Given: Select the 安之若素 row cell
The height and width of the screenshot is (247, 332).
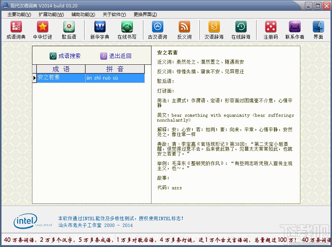Looking at the screenshot, I should pyautogui.click(x=61, y=78).
